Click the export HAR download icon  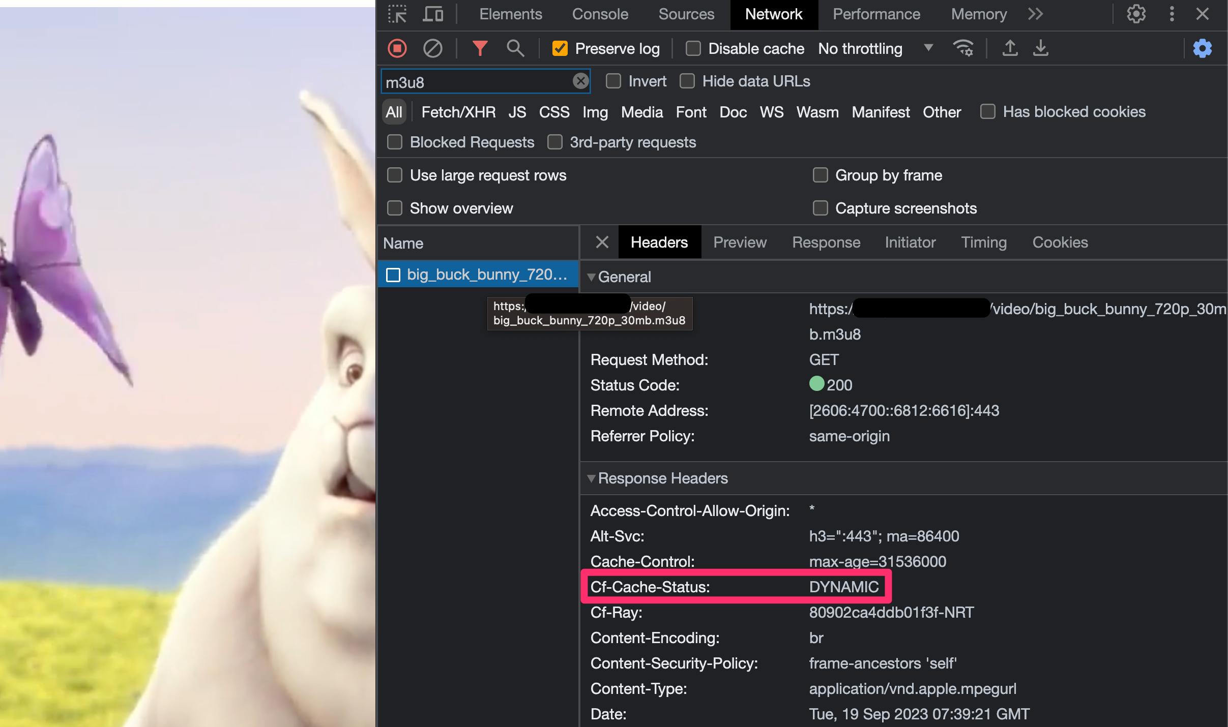click(1041, 49)
